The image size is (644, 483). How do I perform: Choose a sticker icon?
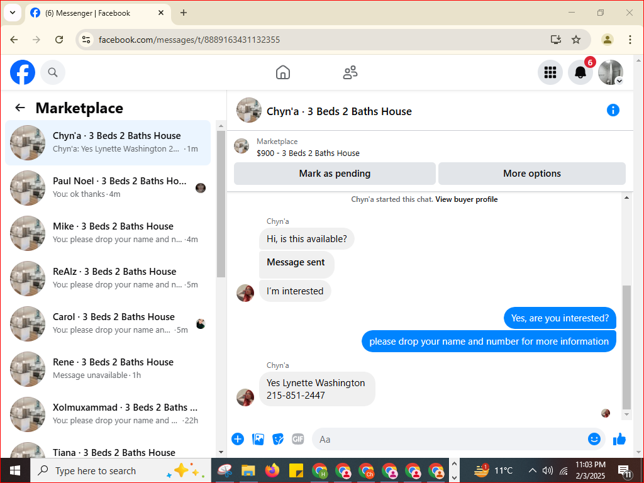coord(278,439)
